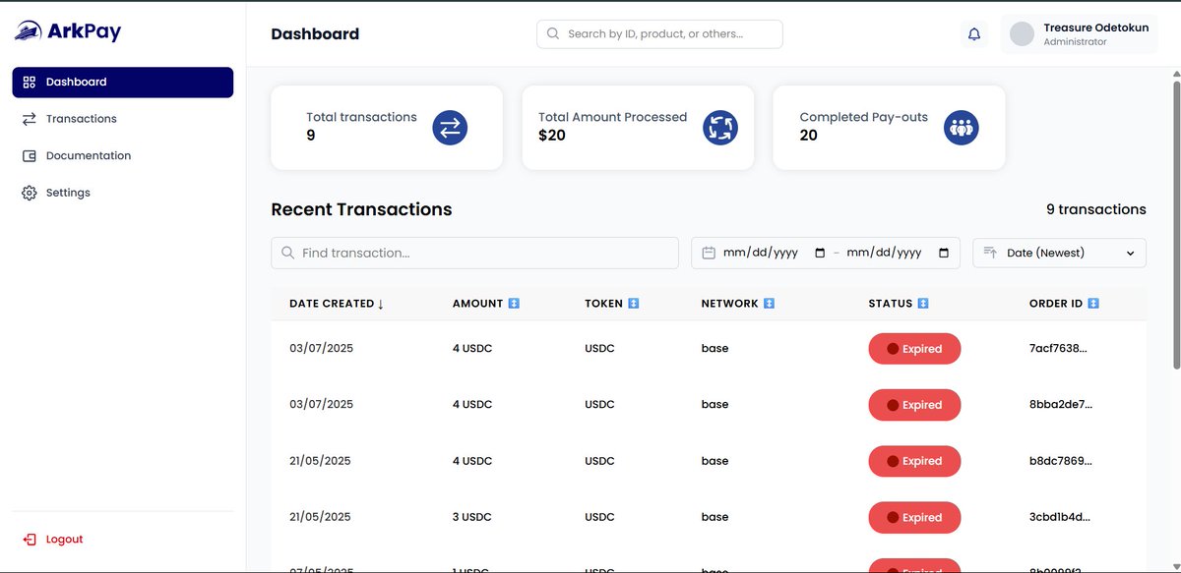Click the $20 total amount value
This screenshot has height=573, width=1181.
click(552, 136)
